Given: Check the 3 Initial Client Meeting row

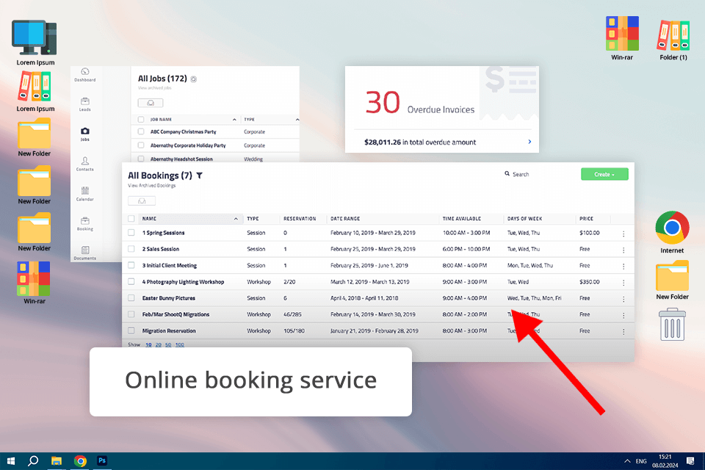Looking at the screenshot, I should [x=131, y=265].
